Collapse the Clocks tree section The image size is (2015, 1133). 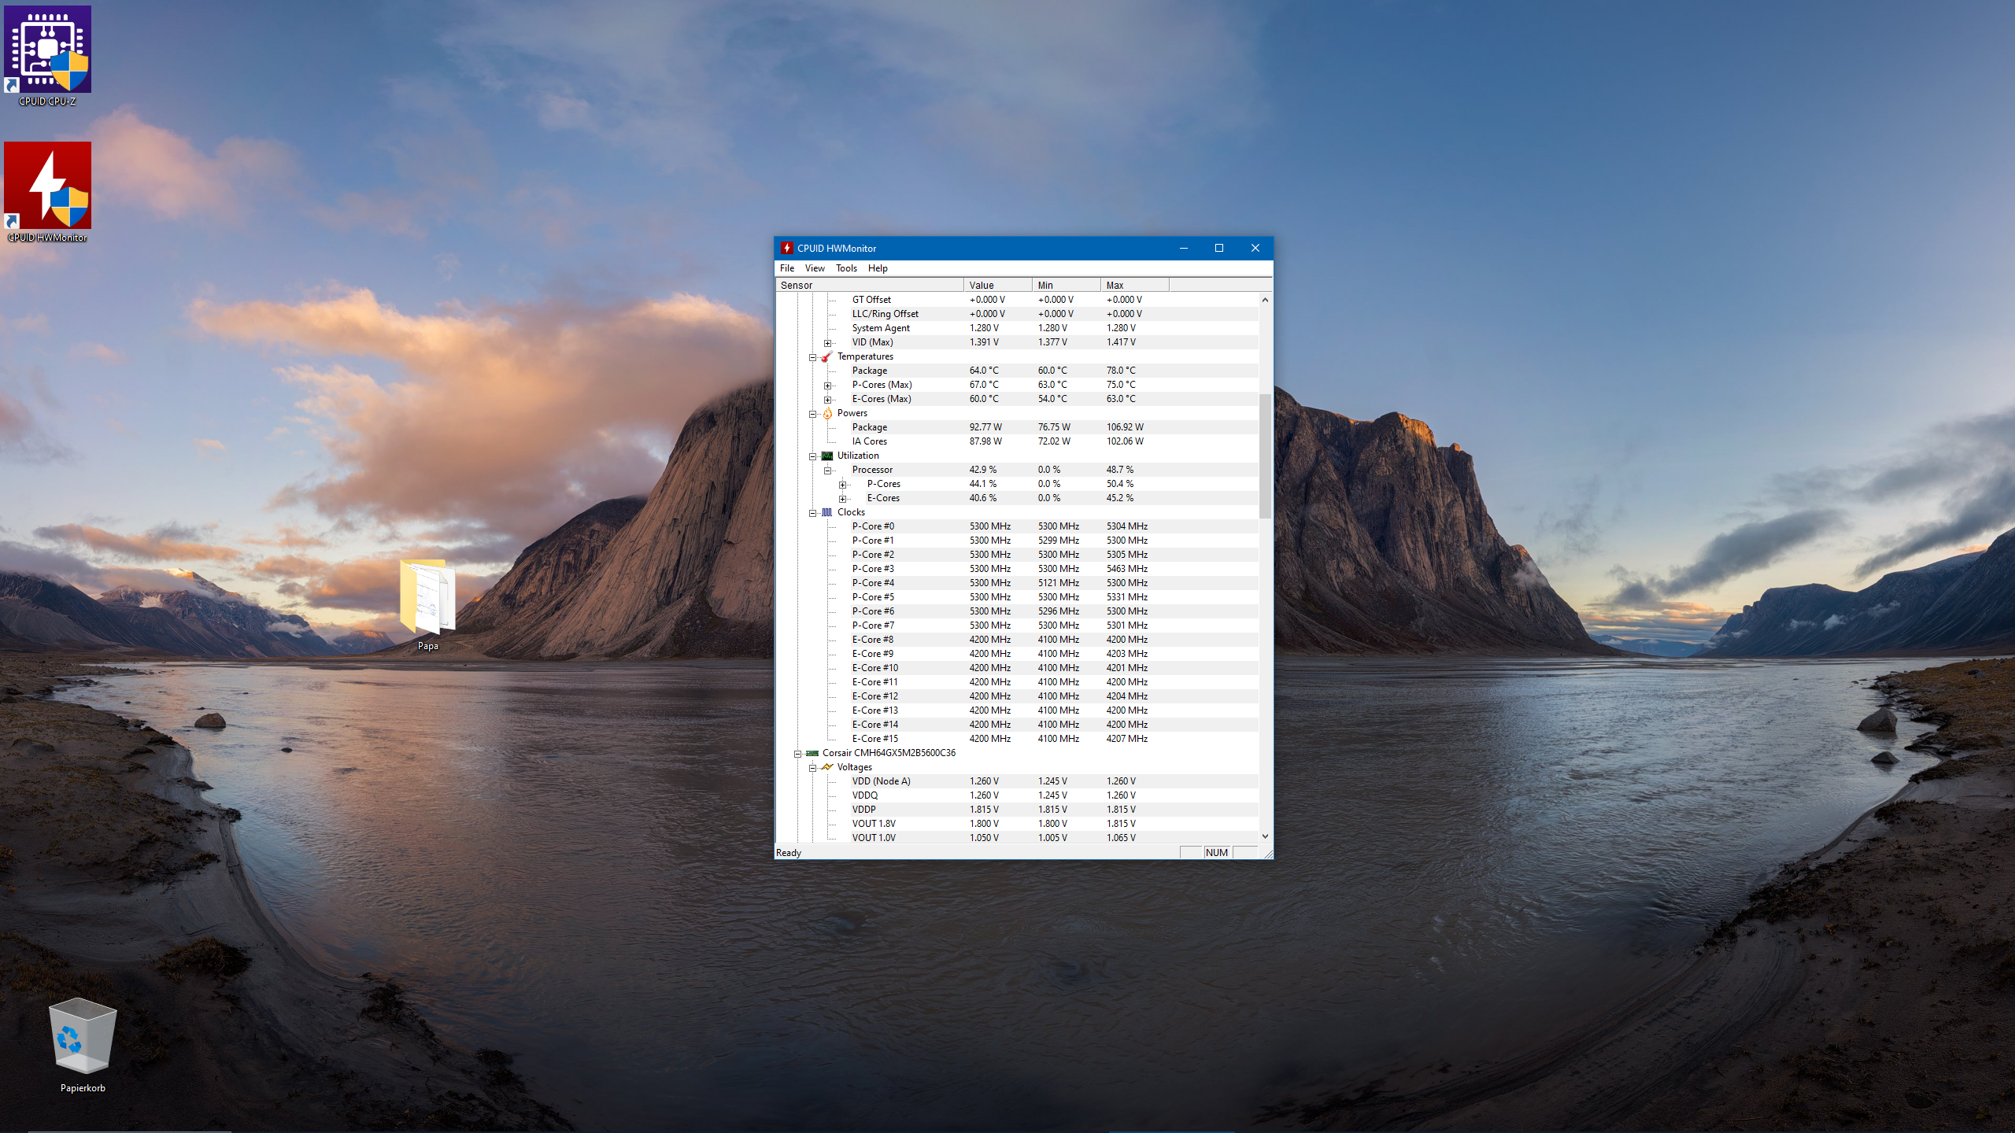tap(813, 513)
